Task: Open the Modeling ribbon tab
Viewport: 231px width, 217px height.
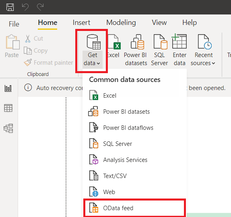Action: coord(121,23)
